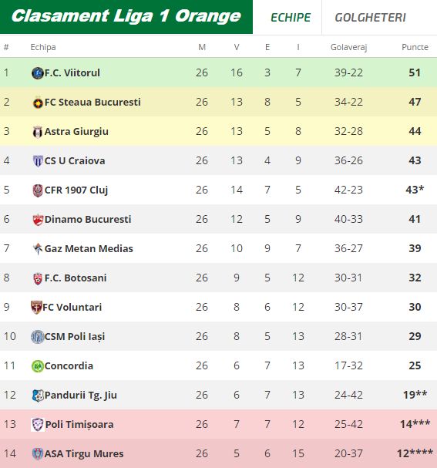Open the GOLGHETERI tab
This screenshot has height=468, width=437.
tap(370, 17)
